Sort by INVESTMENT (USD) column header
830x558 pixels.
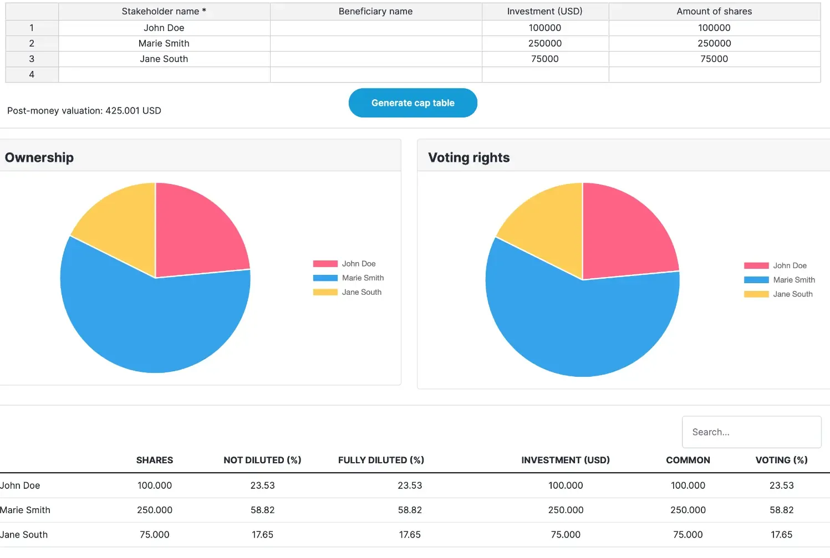click(566, 460)
